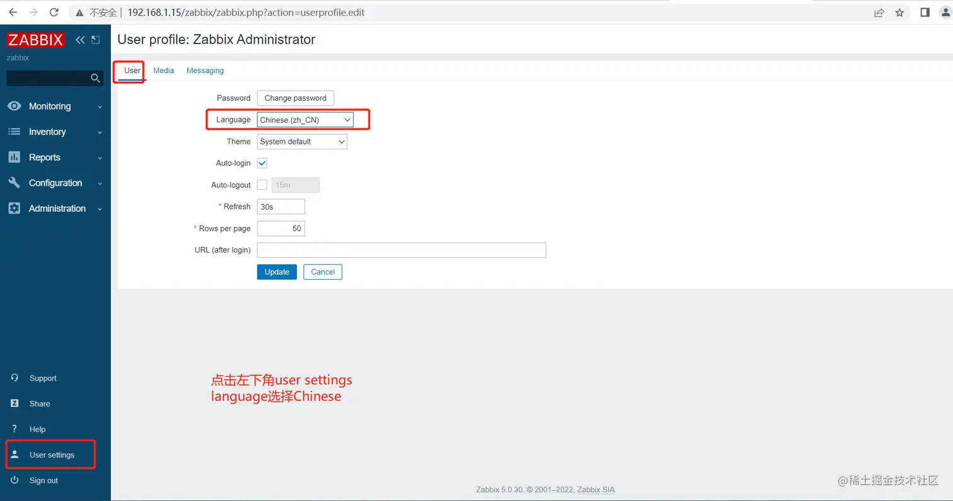Bookmark this page with the star icon
The height and width of the screenshot is (501, 953).
(899, 13)
